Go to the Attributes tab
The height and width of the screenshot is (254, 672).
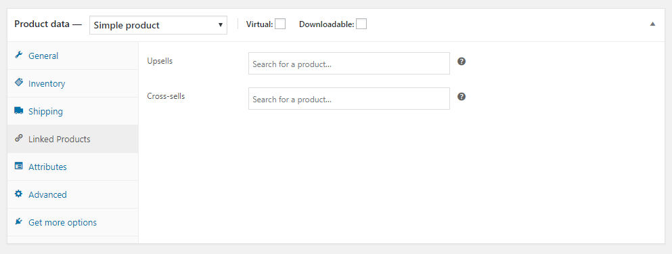73,167
